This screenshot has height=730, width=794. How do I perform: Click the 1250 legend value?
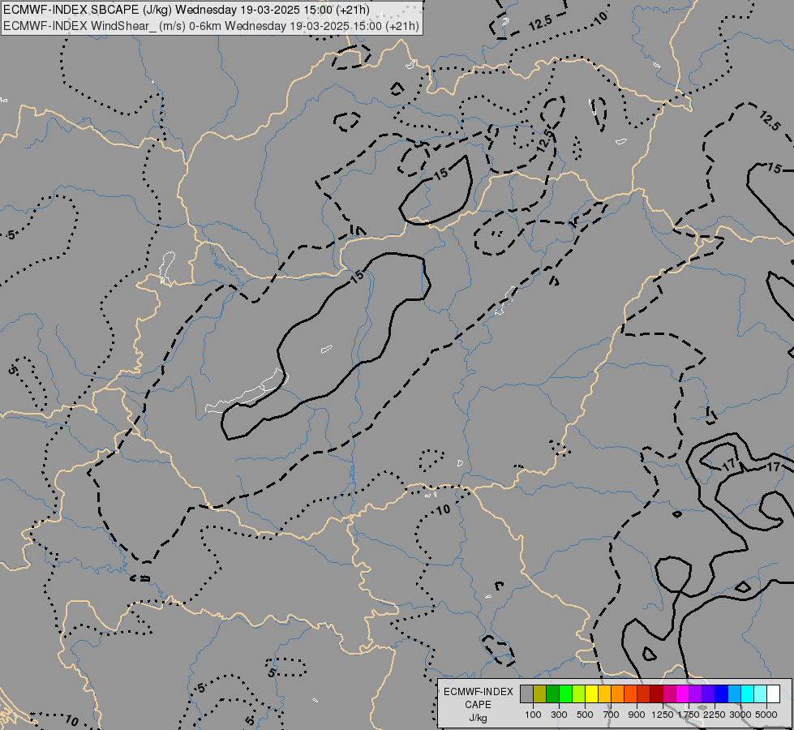(x=663, y=715)
